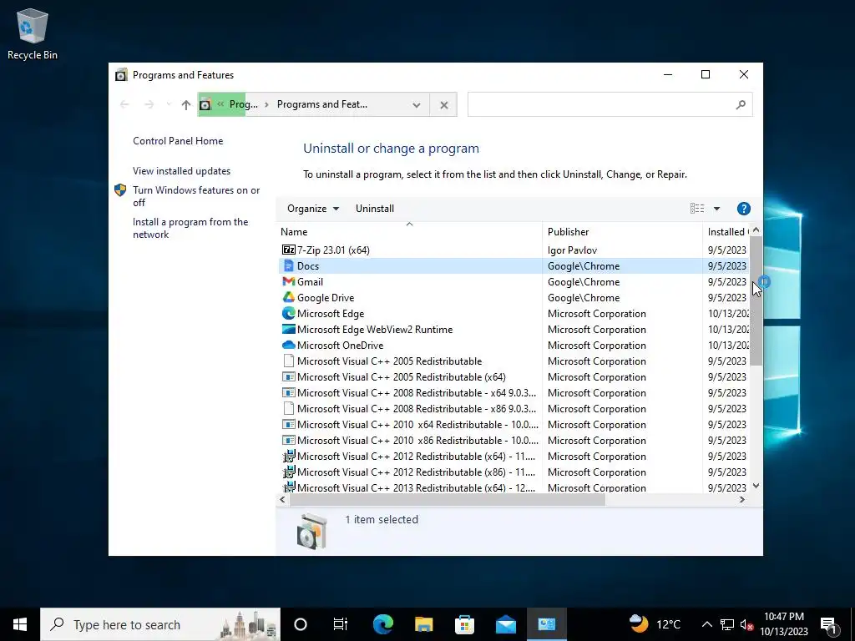Open Cortana circle icon on taskbar
Viewport: 855px width, 641px height.
pyautogui.click(x=301, y=624)
